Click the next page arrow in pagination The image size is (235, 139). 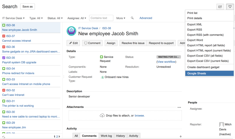pyautogui.click(x=60, y=137)
